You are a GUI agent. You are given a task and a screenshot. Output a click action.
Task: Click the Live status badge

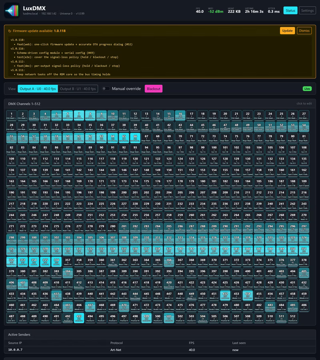[307, 89]
